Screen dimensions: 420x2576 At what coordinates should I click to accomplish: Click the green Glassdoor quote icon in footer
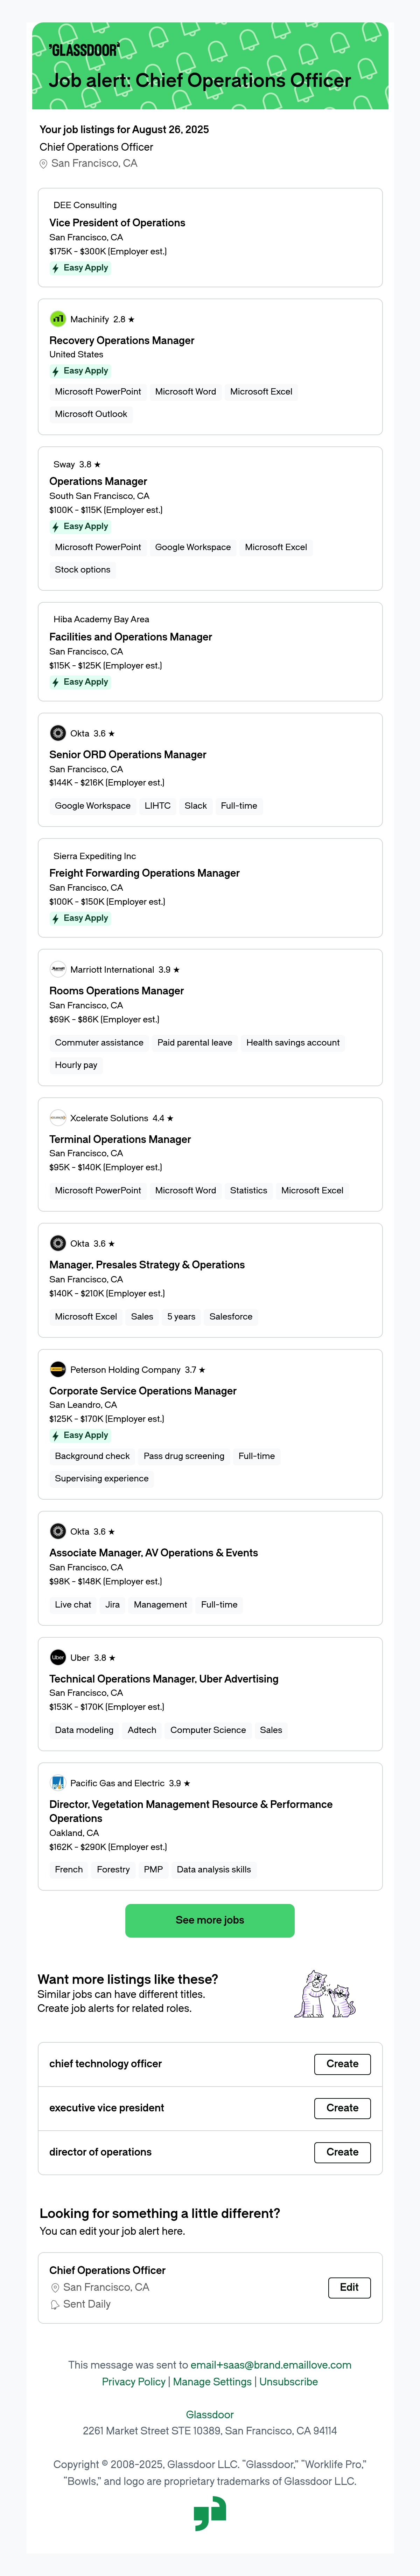pyautogui.click(x=210, y=2513)
